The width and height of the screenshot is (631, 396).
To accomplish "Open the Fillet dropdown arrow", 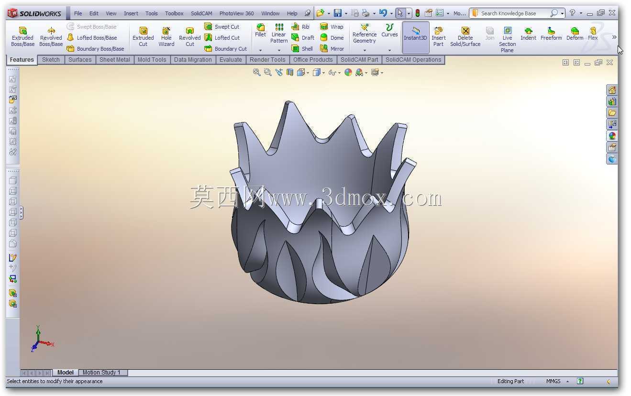I will point(260,50).
